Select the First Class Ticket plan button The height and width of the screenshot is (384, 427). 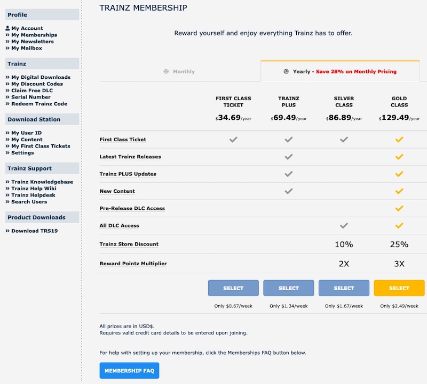233,288
